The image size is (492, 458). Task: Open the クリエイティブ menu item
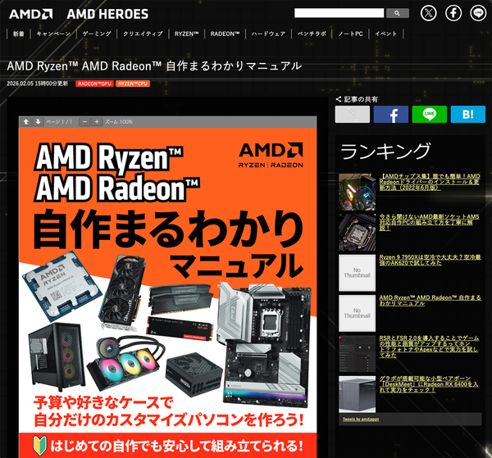[x=143, y=34]
